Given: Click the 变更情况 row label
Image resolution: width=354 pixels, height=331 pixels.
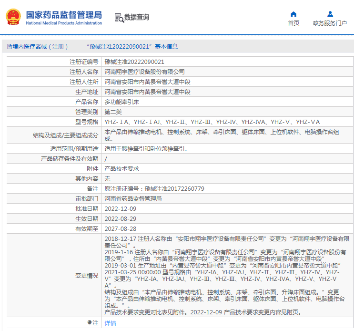Looking at the screenshot, I should pyautogui.click(x=87, y=275).
